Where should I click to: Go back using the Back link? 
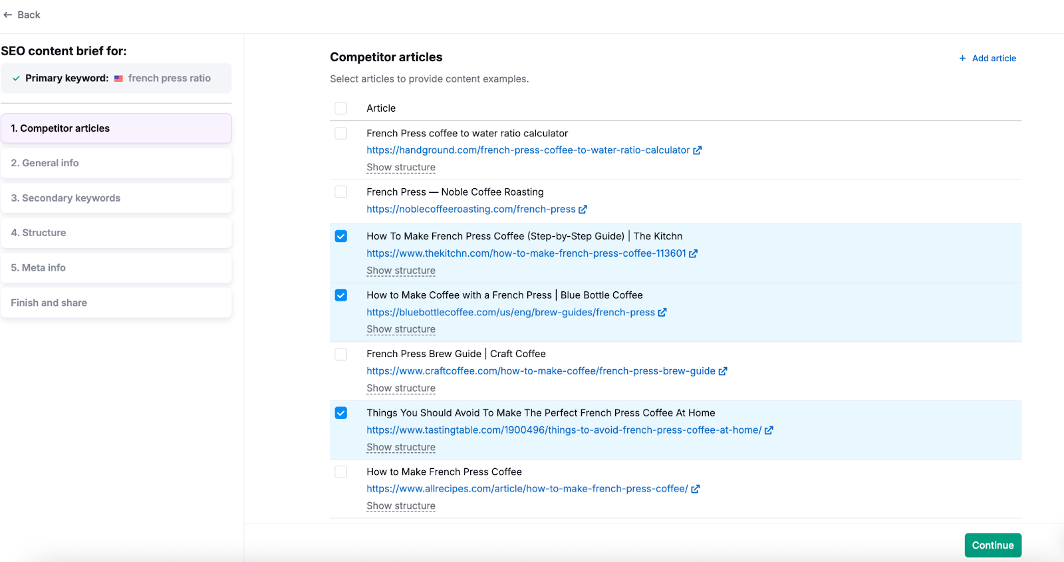pos(22,15)
